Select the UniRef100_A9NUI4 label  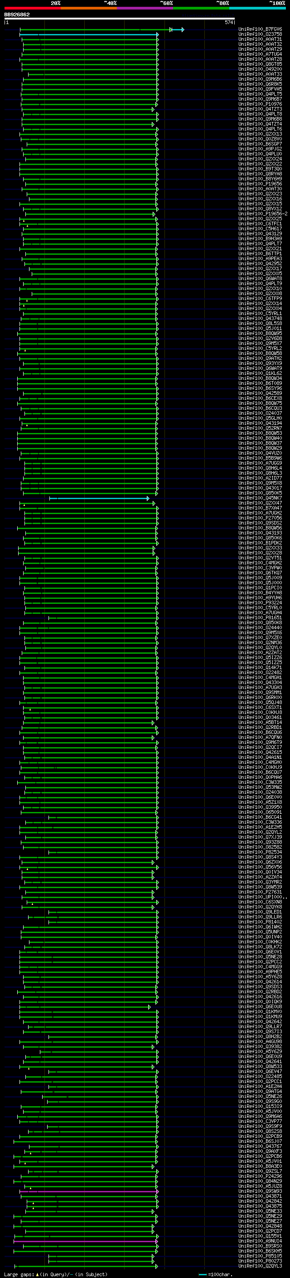pyautogui.click(x=260, y=1241)
